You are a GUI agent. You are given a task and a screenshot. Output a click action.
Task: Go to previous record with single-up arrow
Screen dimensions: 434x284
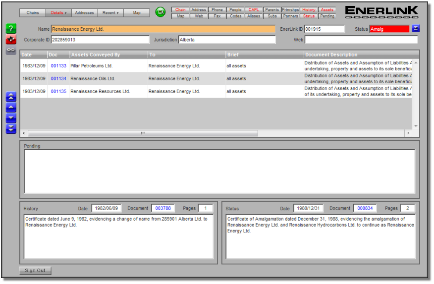tap(11, 108)
